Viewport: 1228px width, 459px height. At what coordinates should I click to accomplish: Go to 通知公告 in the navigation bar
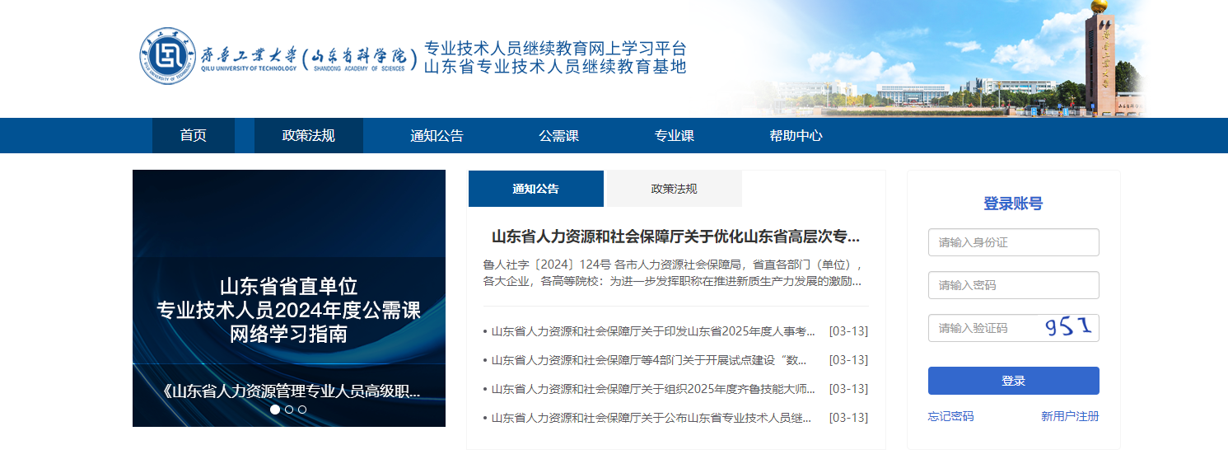click(x=437, y=136)
